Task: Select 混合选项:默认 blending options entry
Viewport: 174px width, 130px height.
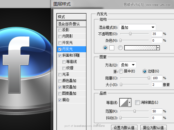Action: (x=71, y=24)
